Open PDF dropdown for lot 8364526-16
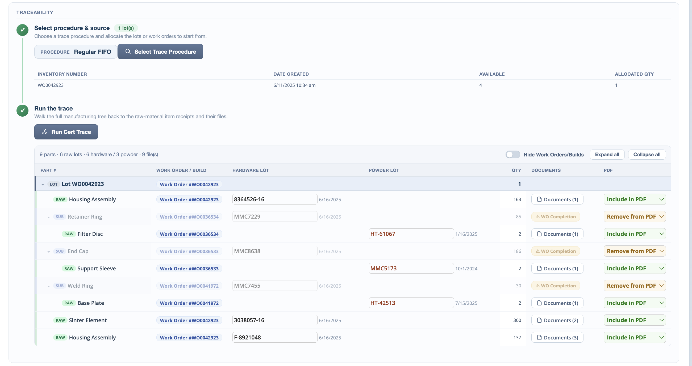Screen dimensions: 692x366 coord(635,199)
